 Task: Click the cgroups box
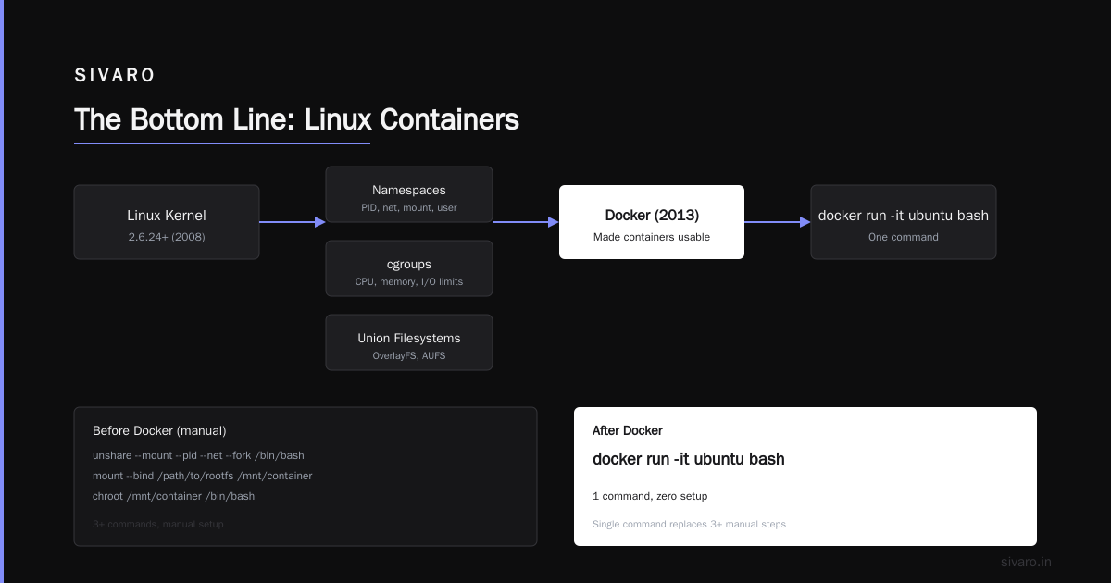click(x=409, y=268)
